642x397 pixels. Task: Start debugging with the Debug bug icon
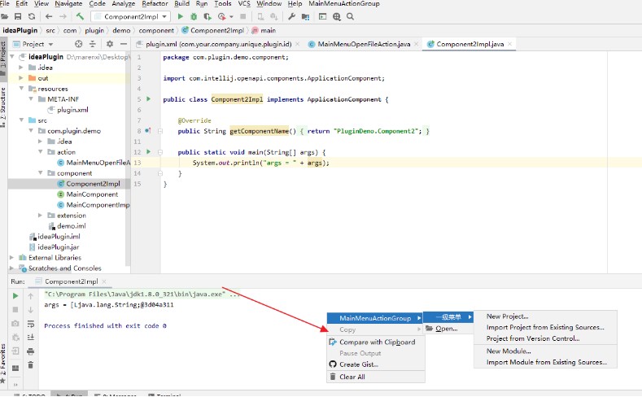194,17
